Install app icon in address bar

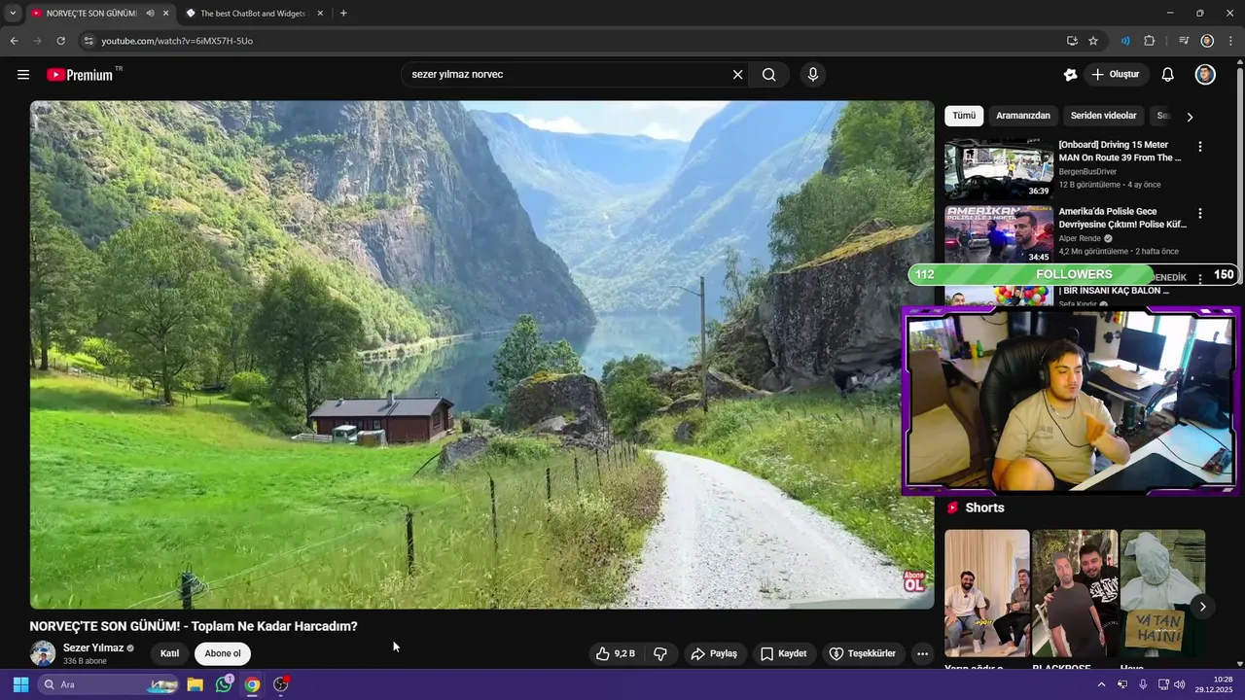[1072, 41]
